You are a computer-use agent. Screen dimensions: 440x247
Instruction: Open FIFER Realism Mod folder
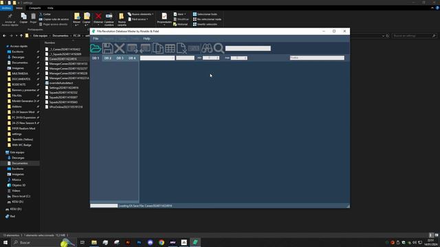point(23,128)
